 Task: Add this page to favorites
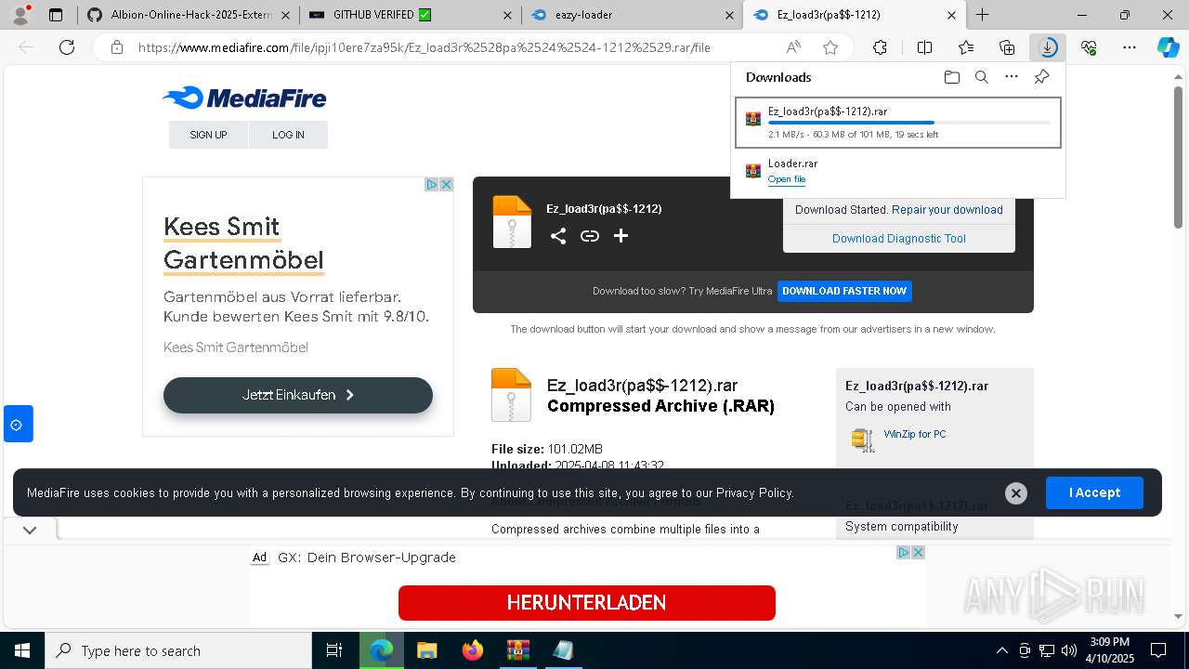830,47
